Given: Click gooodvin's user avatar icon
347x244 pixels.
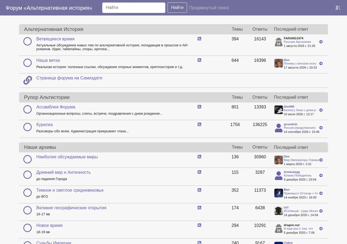Looking at the screenshot, I should [x=278, y=128].
